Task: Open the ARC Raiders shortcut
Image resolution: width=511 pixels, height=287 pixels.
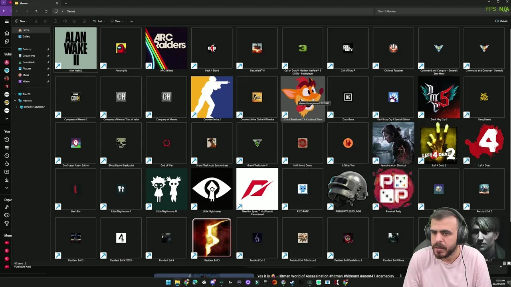Action: coord(166,50)
